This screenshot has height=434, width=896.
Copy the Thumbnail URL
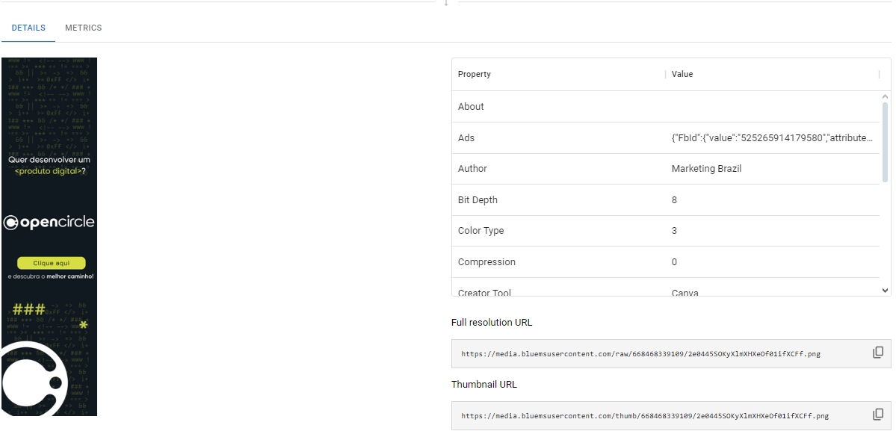pos(878,415)
